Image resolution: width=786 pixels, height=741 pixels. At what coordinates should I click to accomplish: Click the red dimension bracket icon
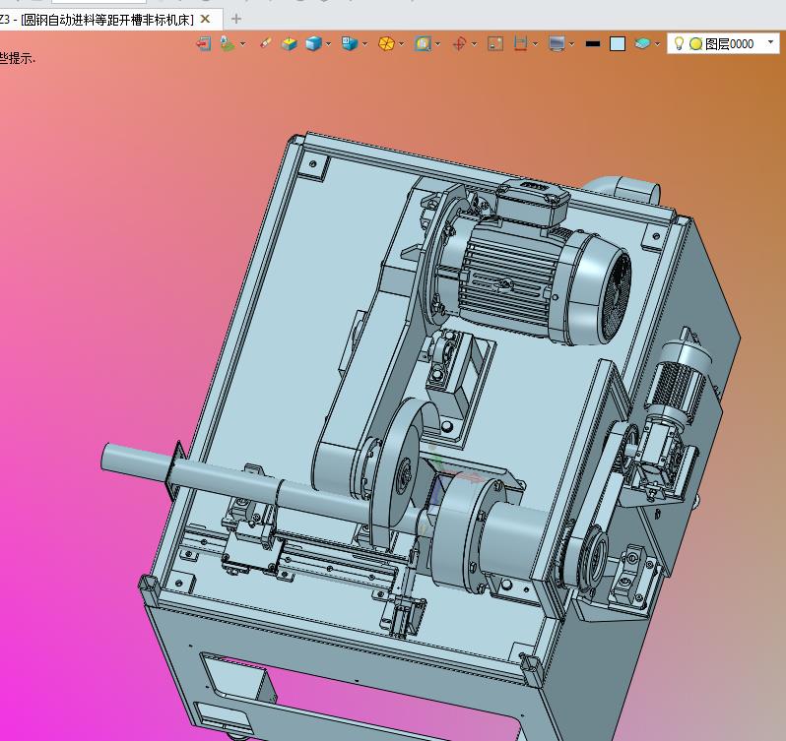521,43
